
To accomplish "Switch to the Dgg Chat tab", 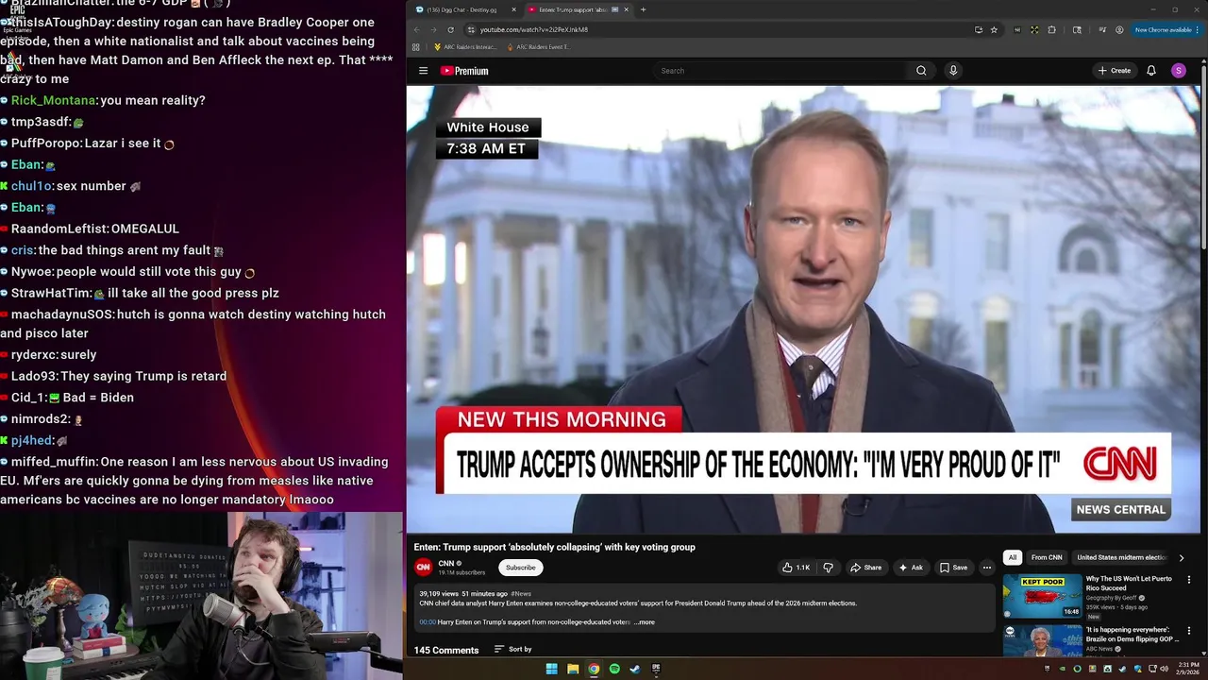I will (466, 9).
